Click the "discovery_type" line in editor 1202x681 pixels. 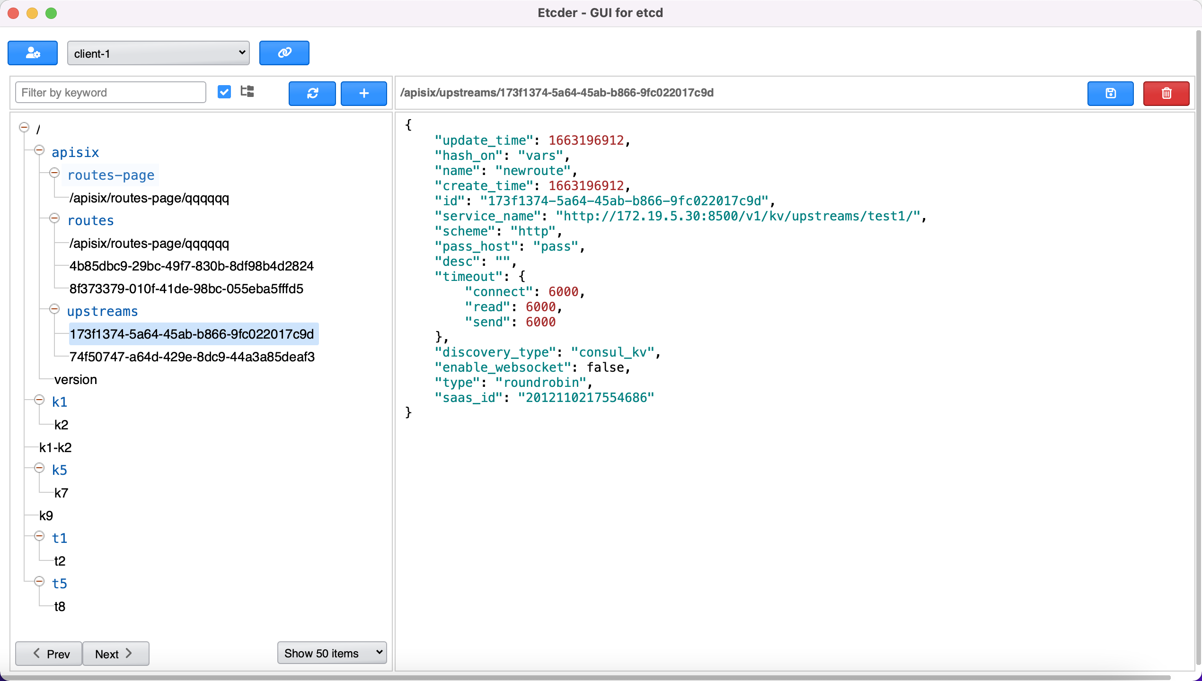pyautogui.click(x=547, y=352)
